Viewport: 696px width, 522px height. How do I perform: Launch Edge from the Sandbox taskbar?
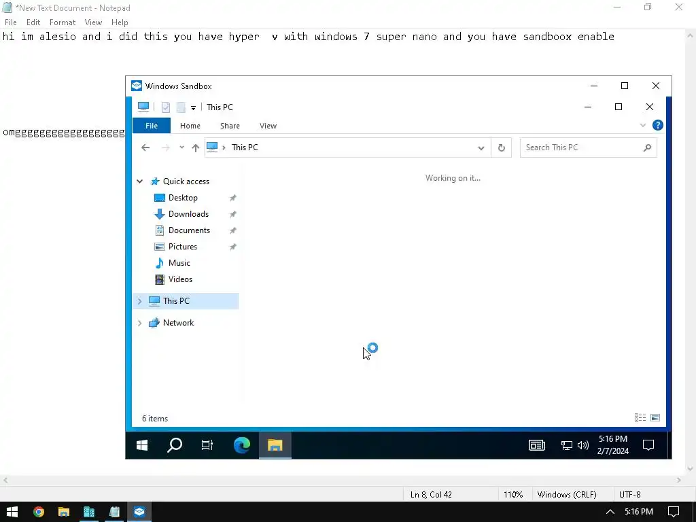242,445
